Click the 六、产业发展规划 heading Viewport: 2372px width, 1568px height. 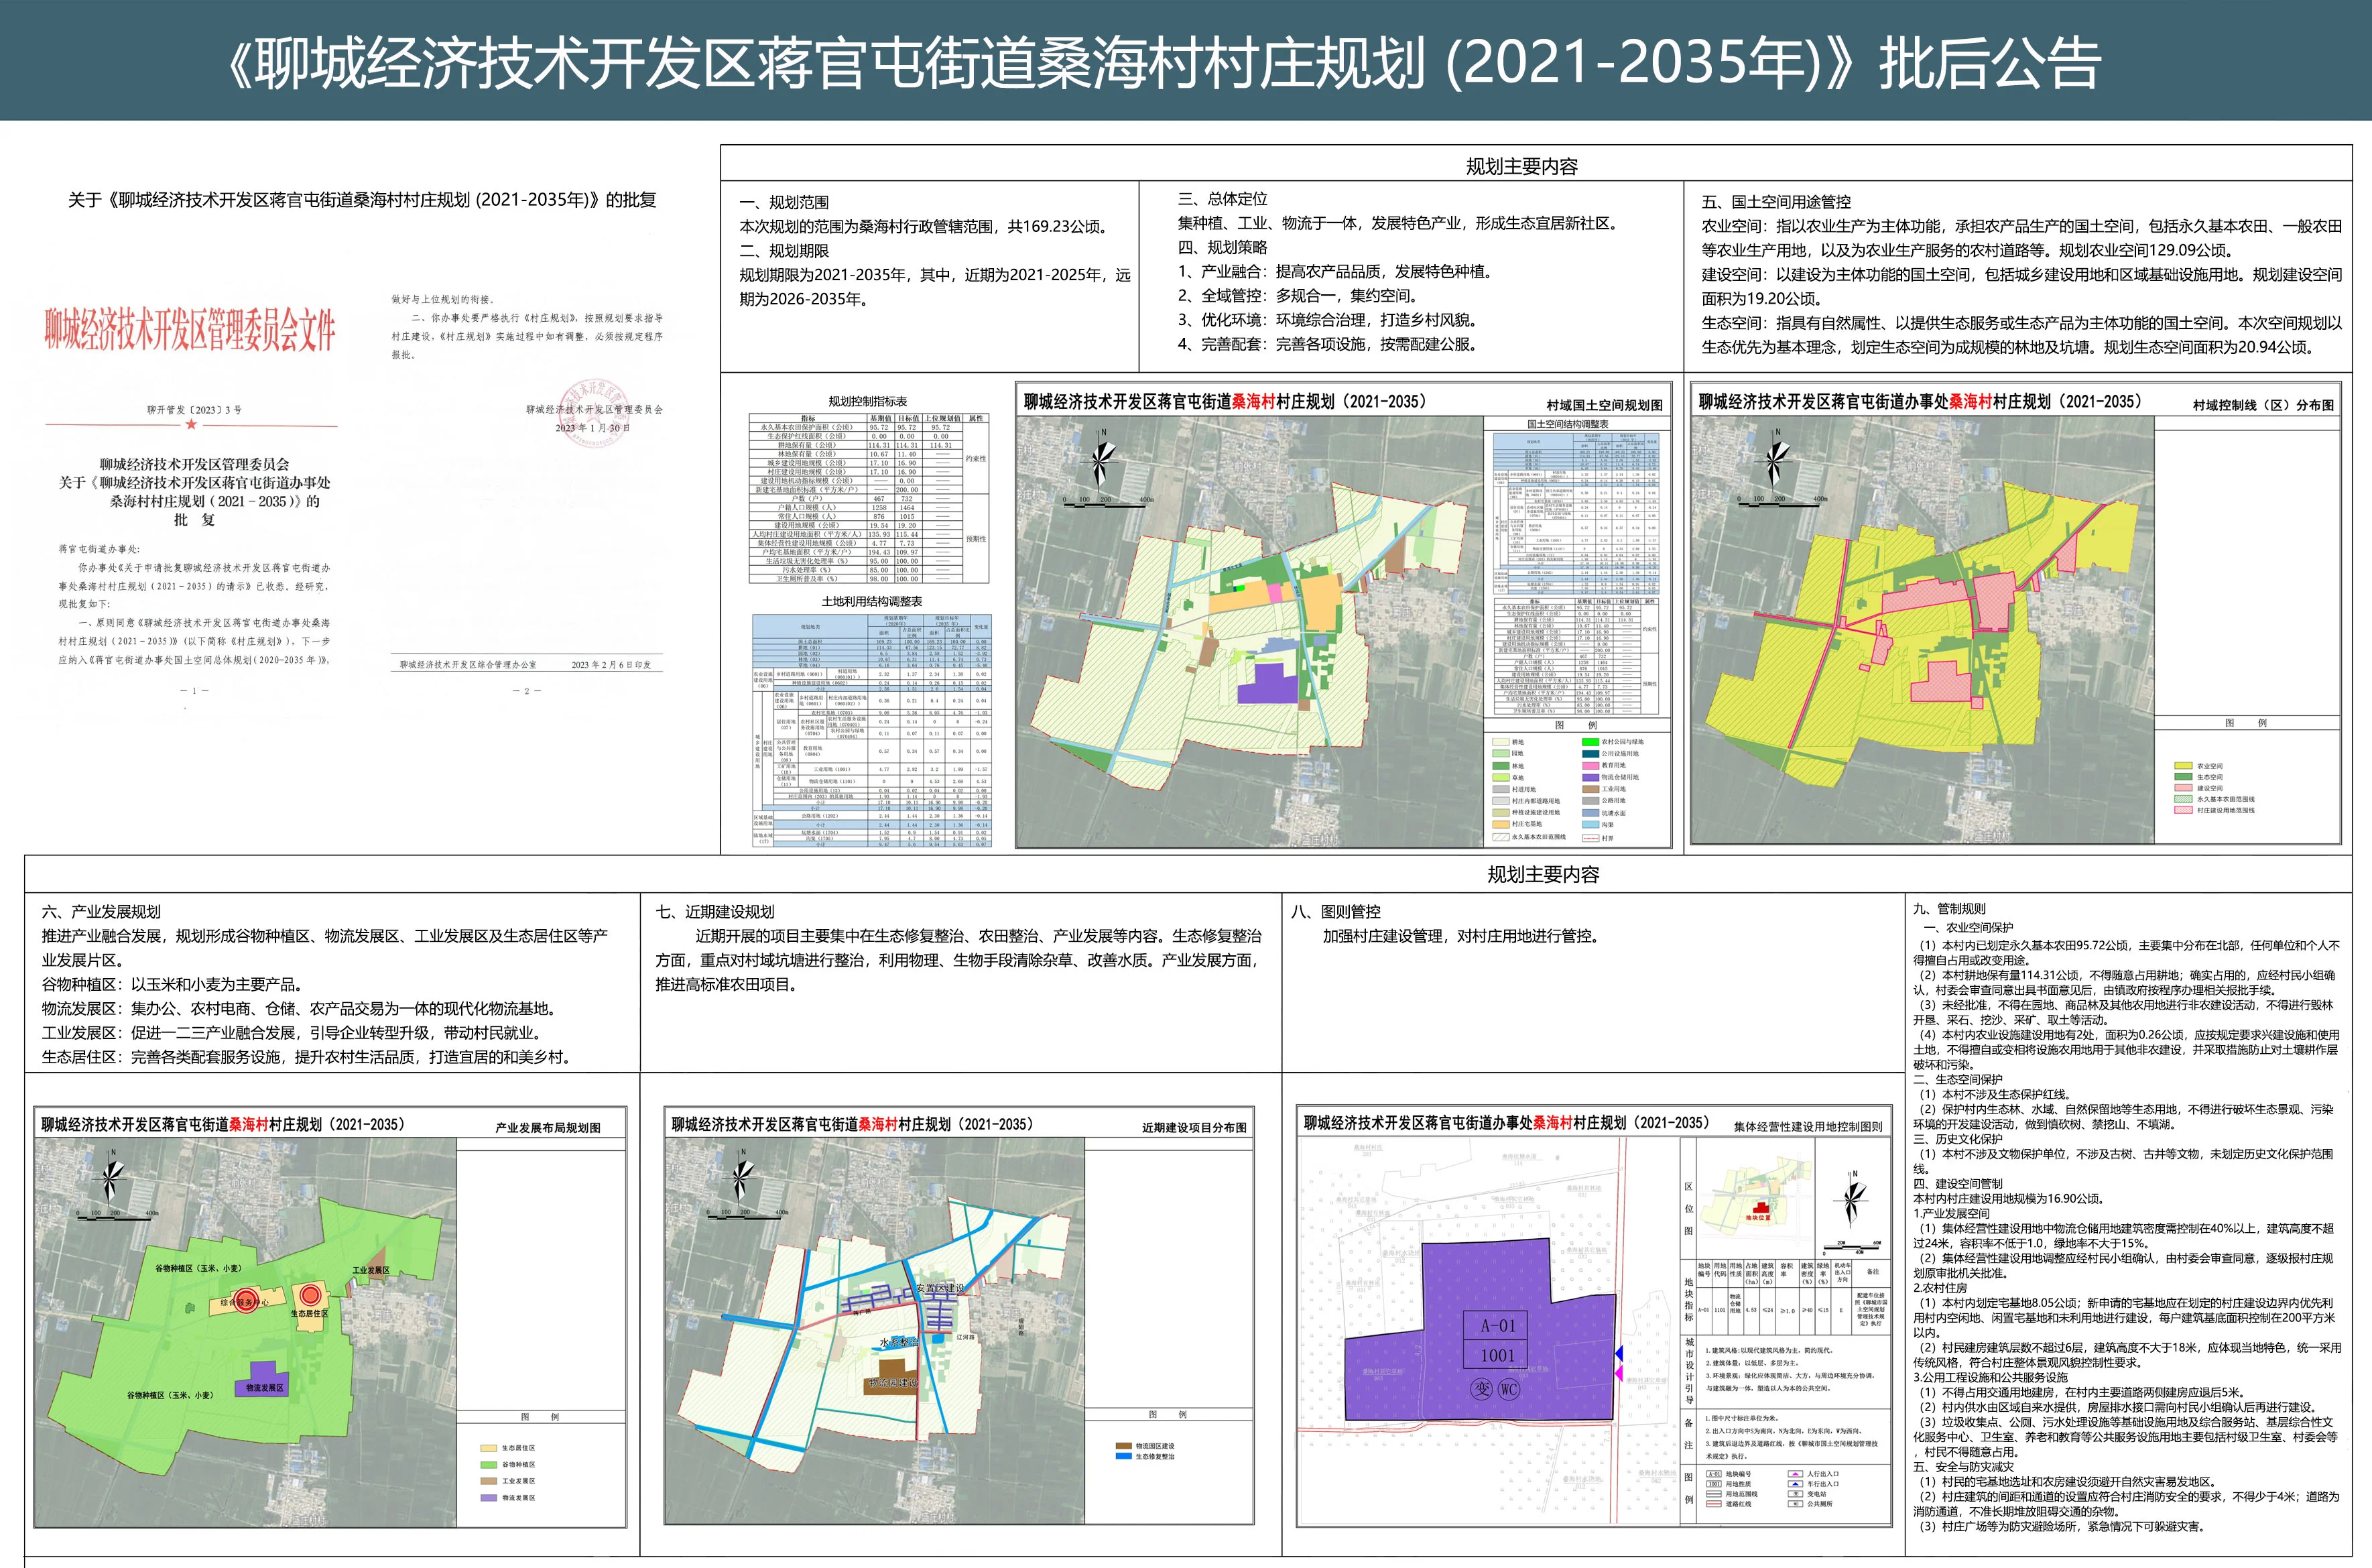tap(101, 911)
